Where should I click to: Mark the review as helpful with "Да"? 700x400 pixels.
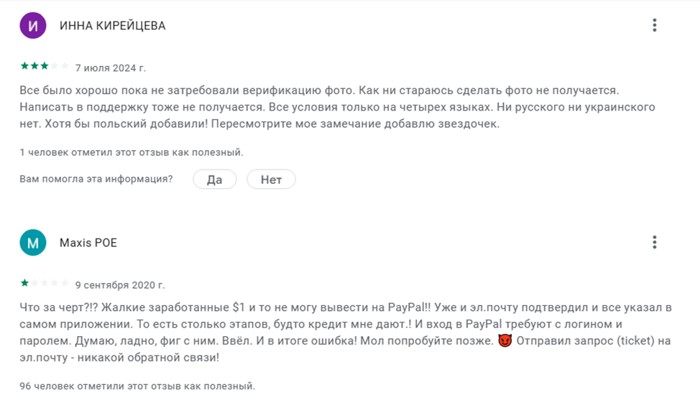click(214, 180)
